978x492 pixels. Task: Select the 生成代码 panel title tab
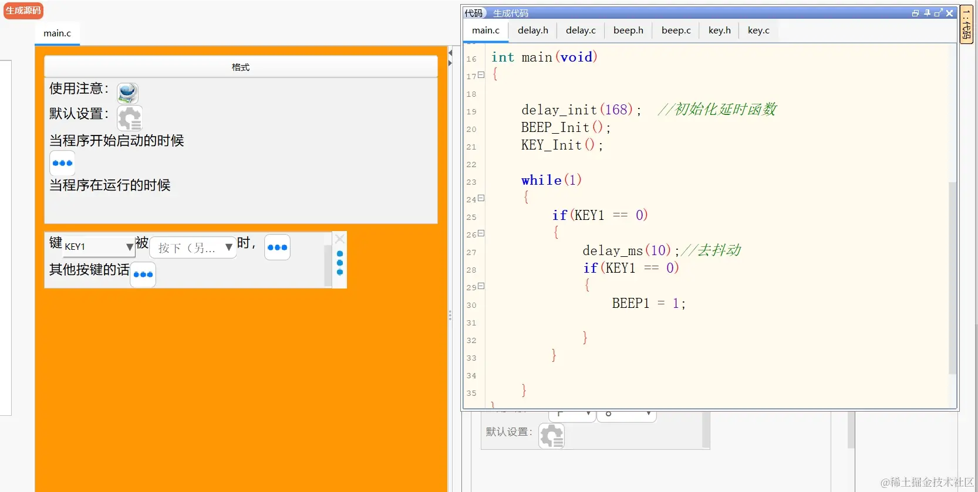pyautogui.click(x=511, y=13)
